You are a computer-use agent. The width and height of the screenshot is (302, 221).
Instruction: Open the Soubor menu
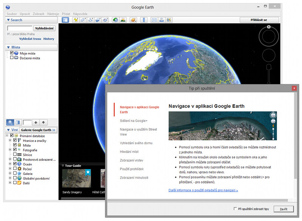[x=12, y=14]
